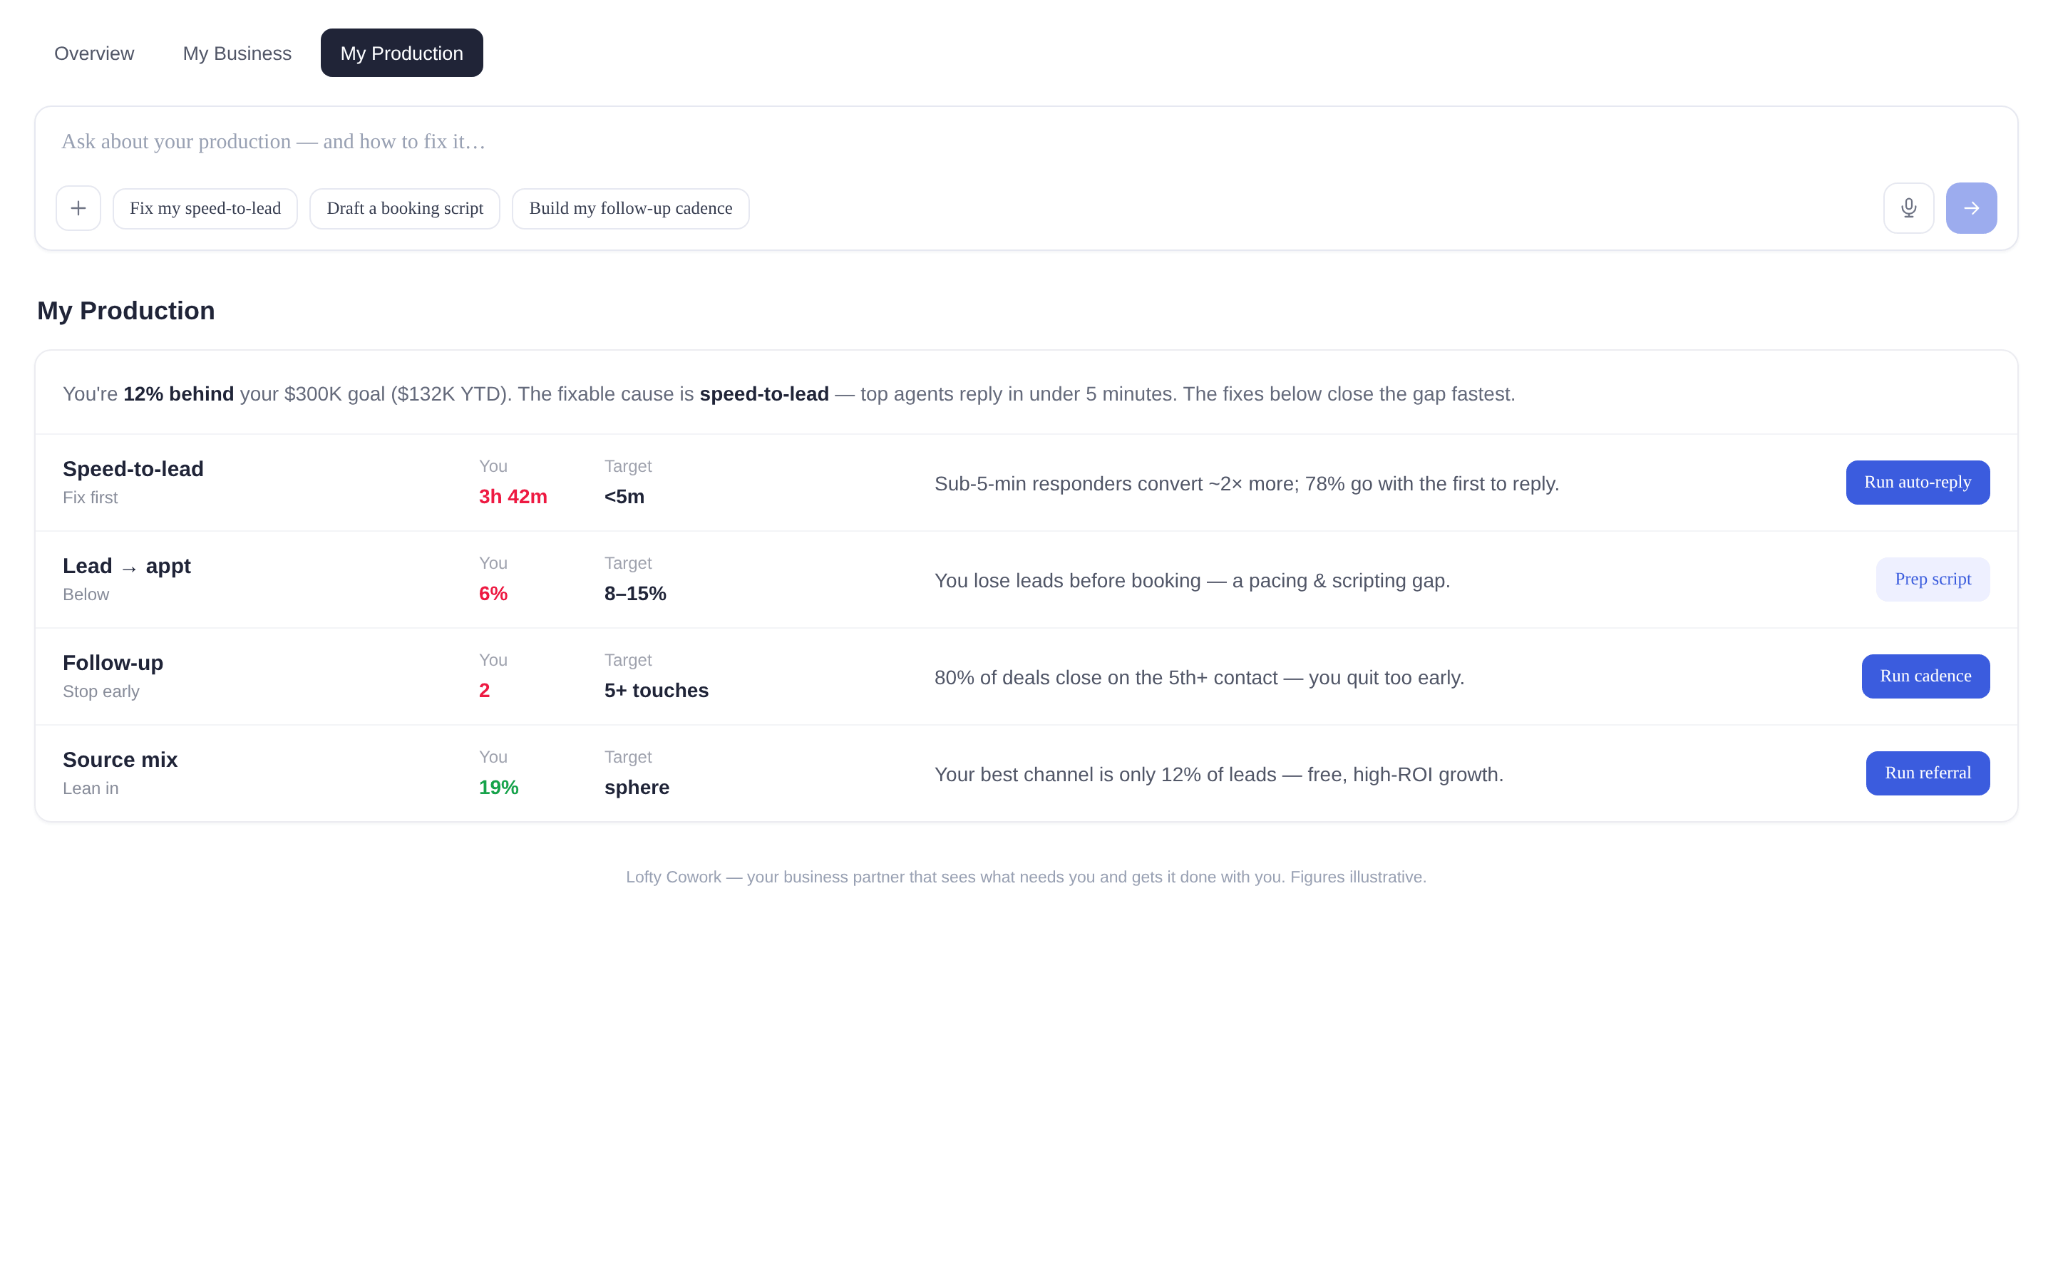Click the best channel 12% leads text
This screenshot has height=1283, width=2053.
tap(1219, 774)
